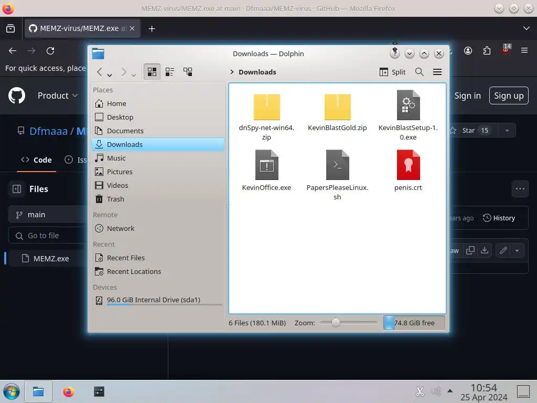This screenshot has width=537, height=403.
Task: Open Home in Places panel
Action: coord(158,103)
